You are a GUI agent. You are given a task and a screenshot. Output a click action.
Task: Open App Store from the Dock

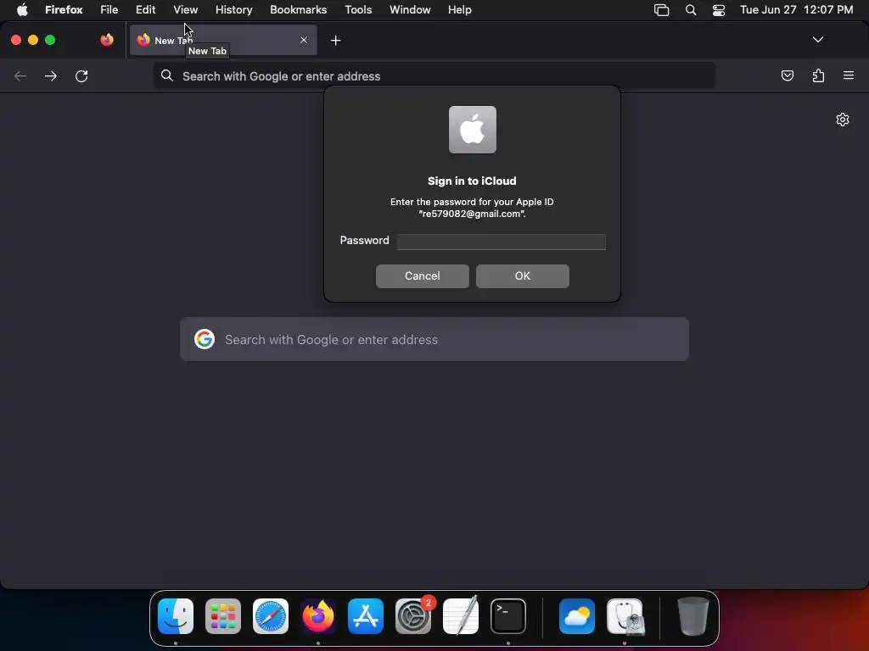click(366, 616)
